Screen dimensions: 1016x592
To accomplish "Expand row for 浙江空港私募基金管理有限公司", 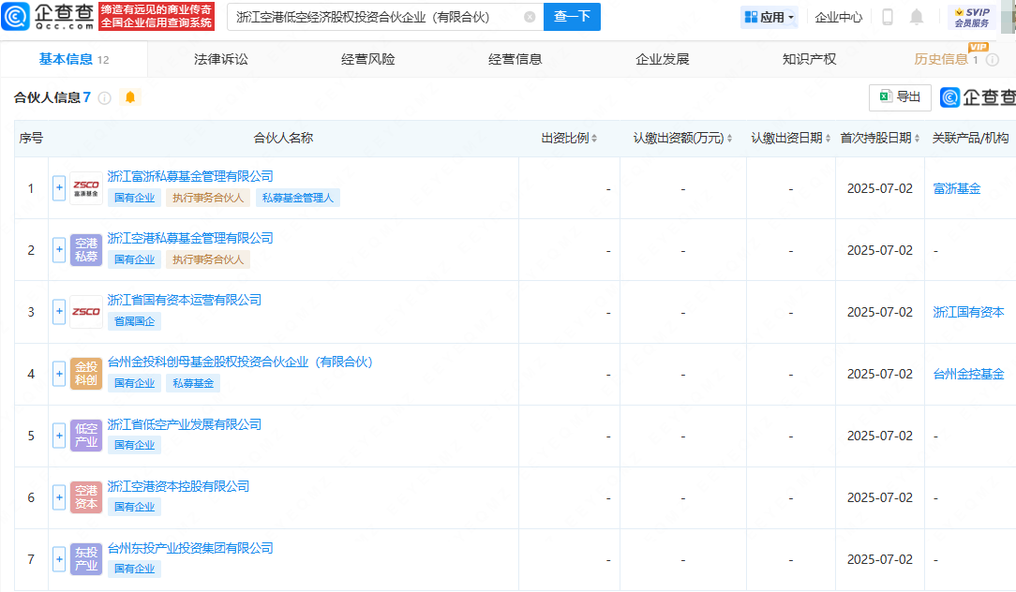I will 59,249.
